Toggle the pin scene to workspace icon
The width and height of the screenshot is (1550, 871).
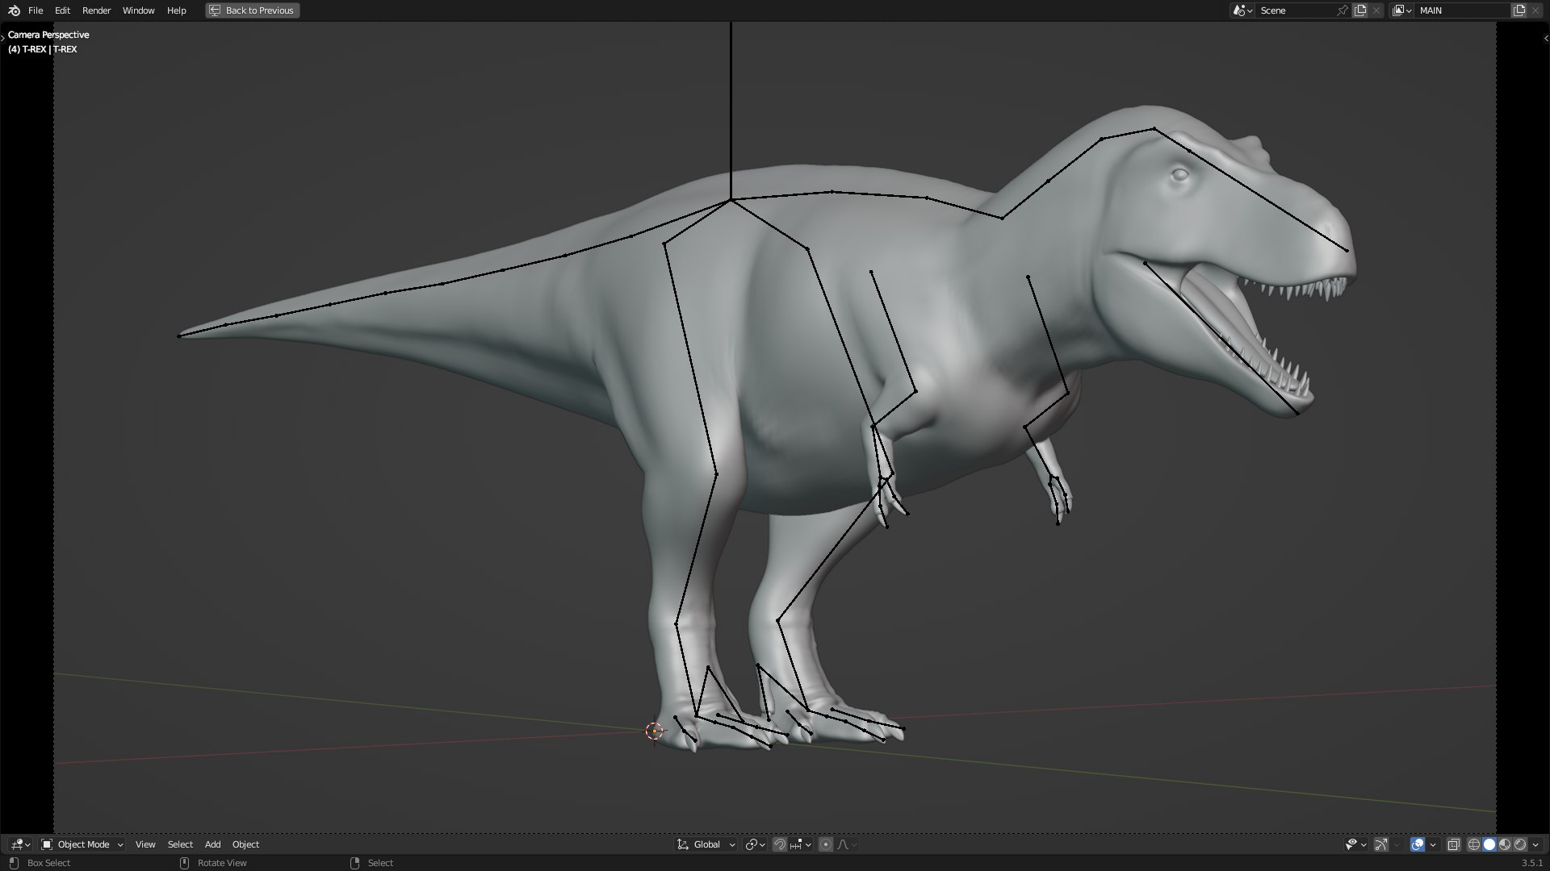pyautogui.click(x=1343, y=10)
